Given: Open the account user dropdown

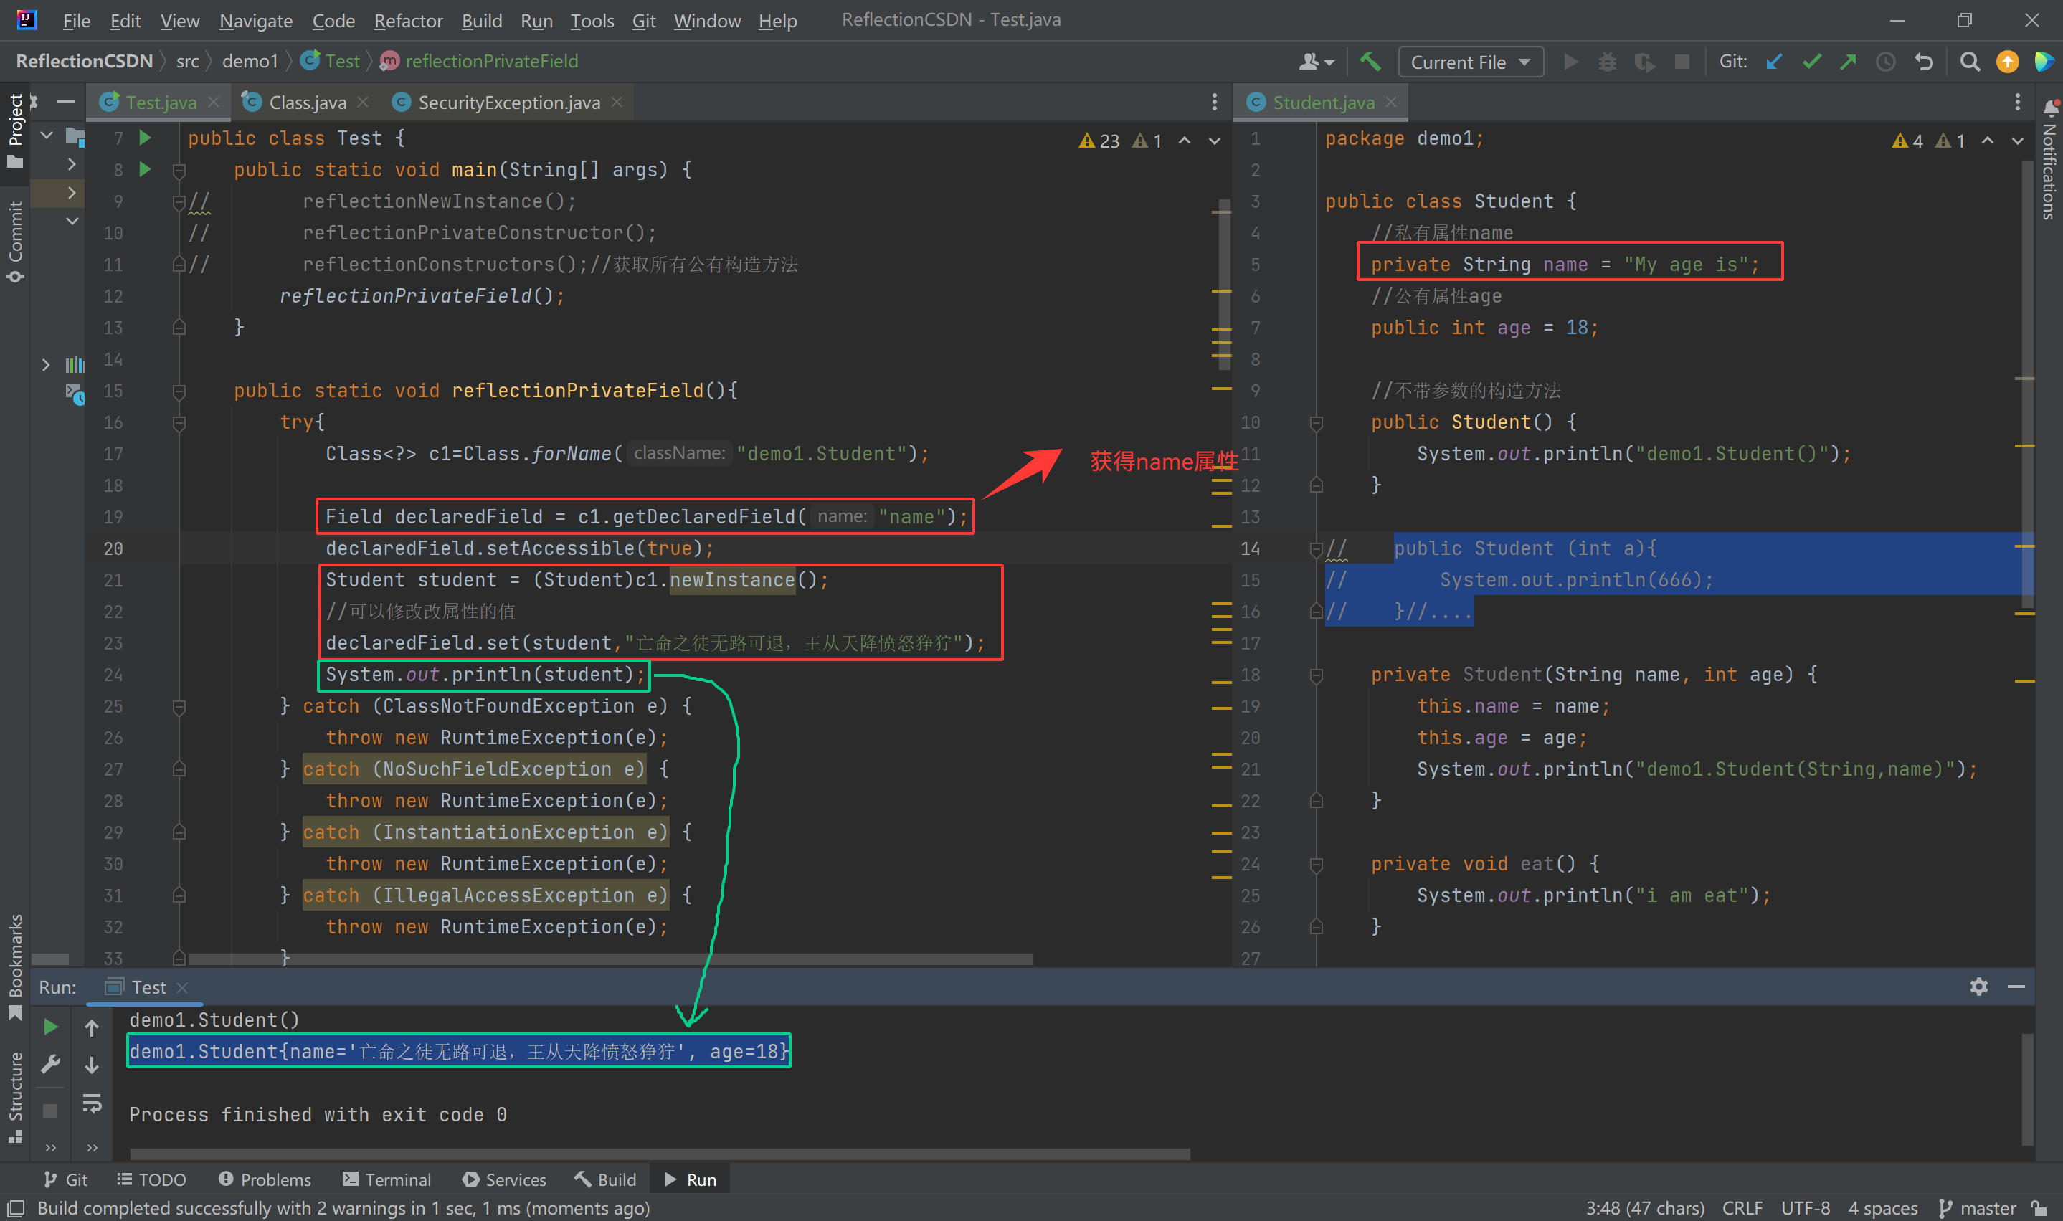Looking at the screenshot, I should coord(1315,62).
